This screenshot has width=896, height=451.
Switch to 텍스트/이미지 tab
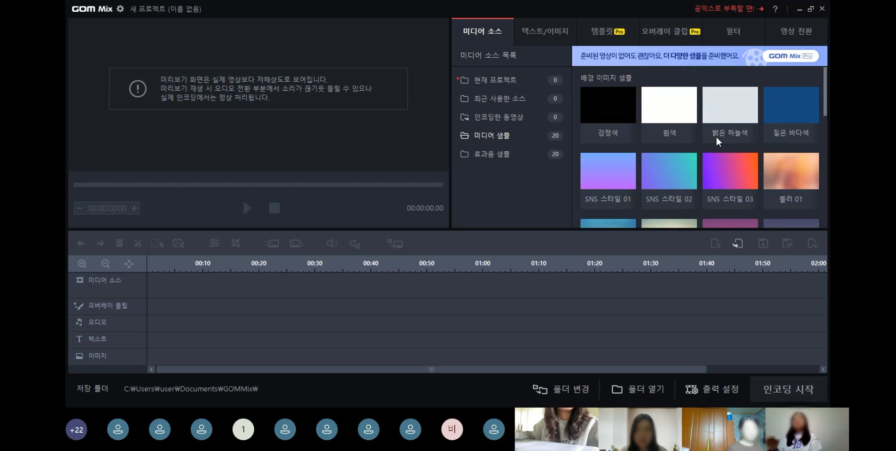tap(545, 31)
